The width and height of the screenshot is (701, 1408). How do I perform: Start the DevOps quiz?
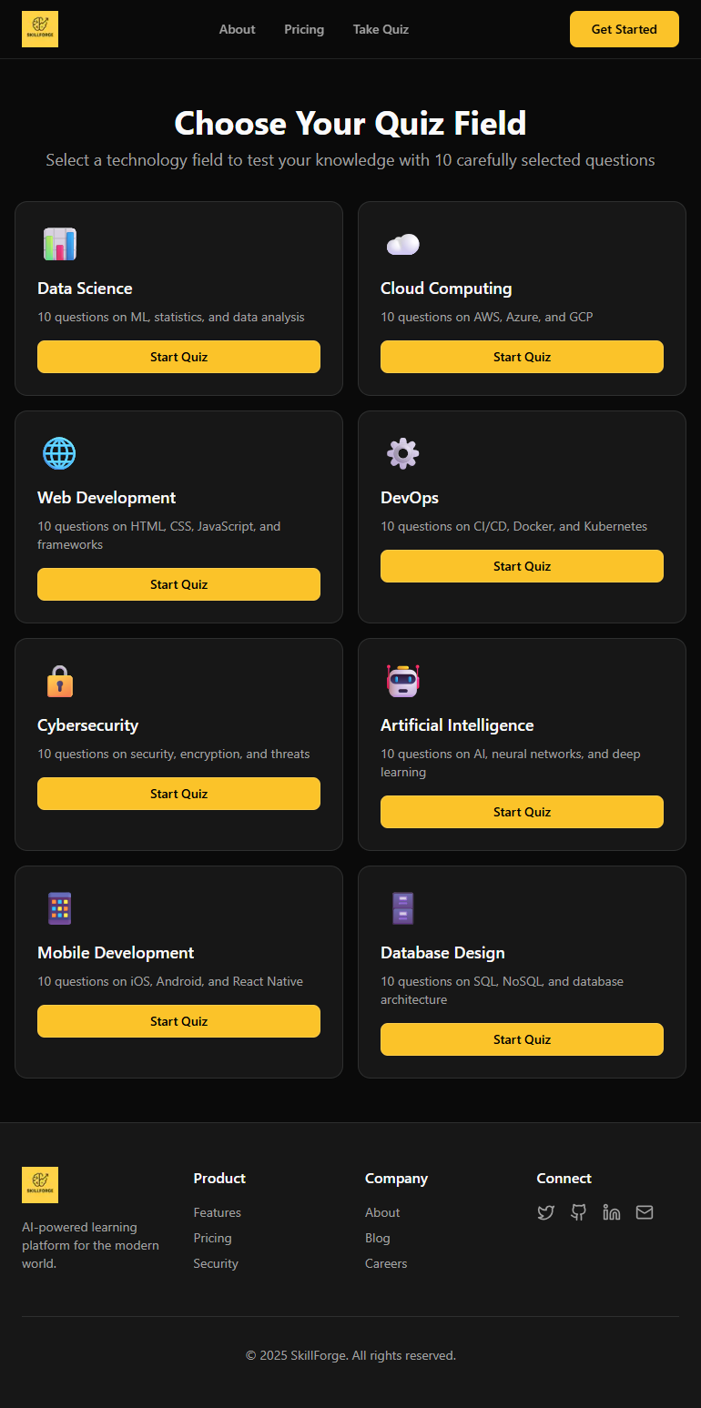[522, 565]
